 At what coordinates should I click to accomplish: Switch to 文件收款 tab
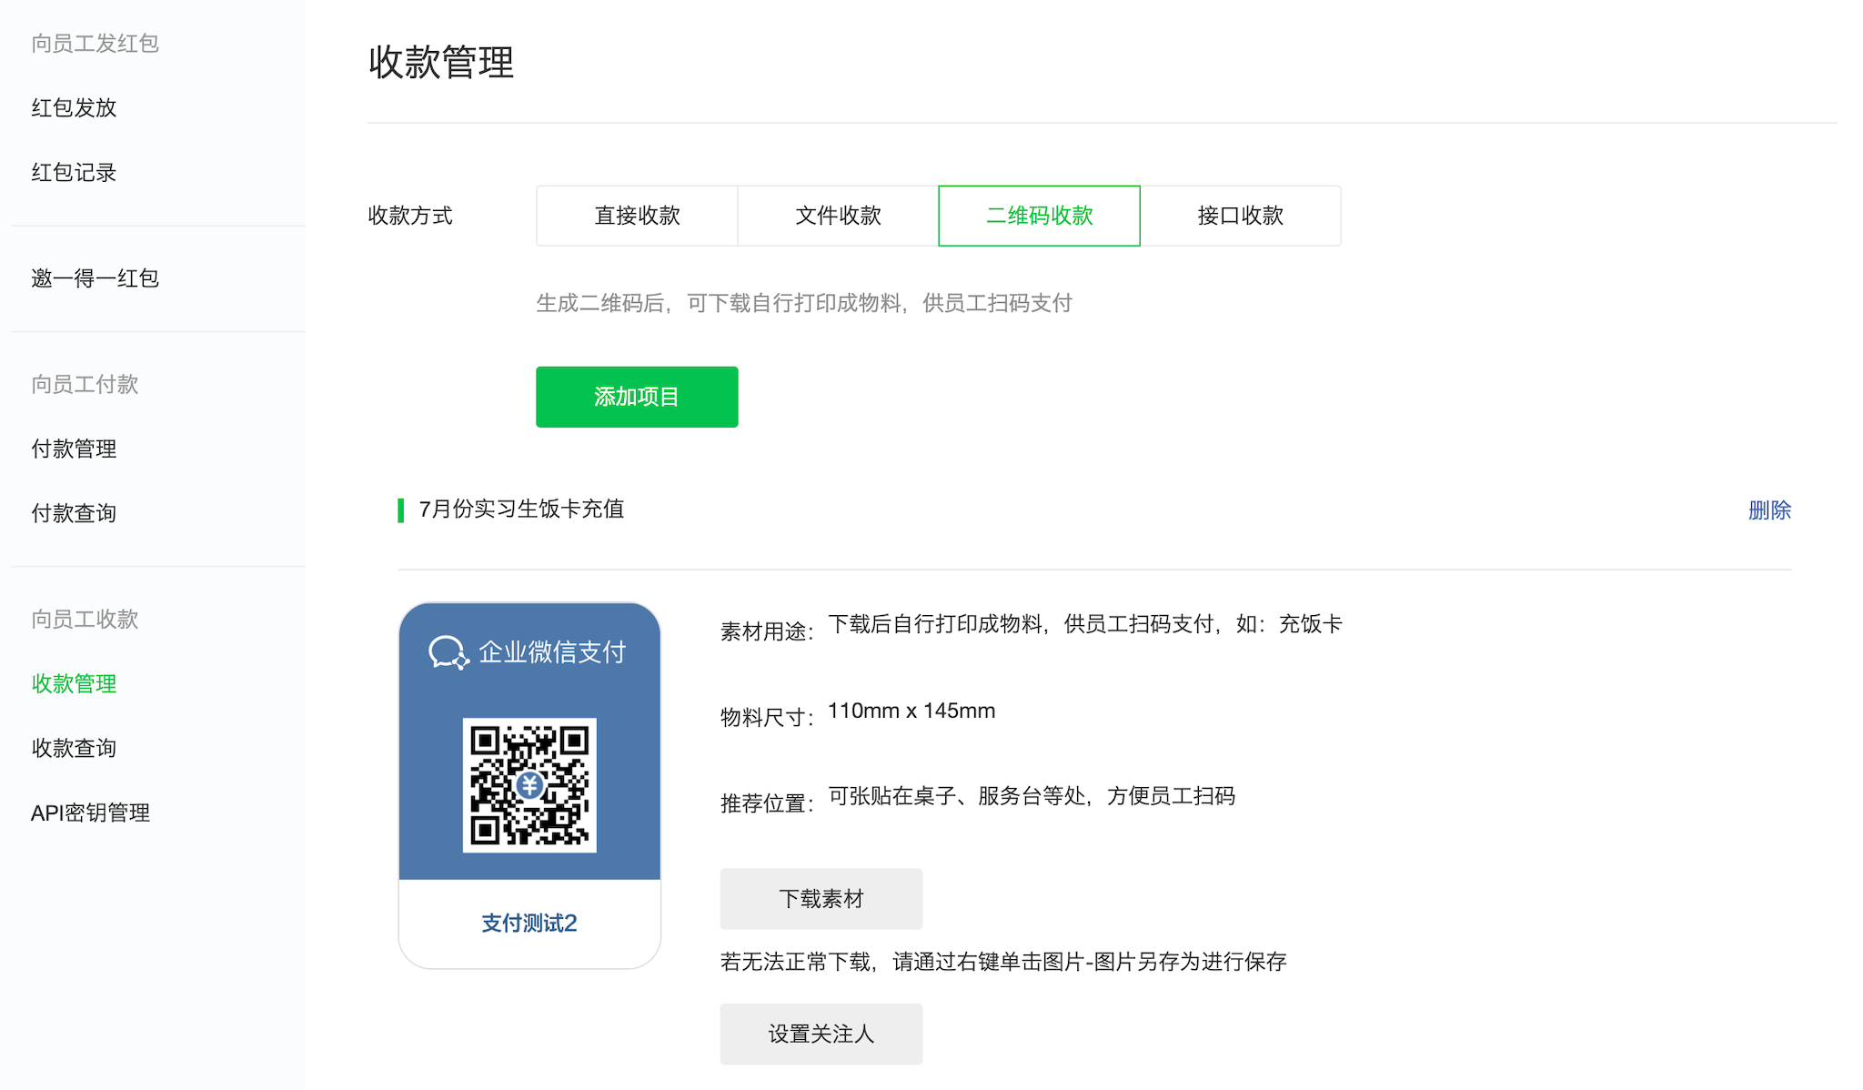[x=838, y=216]
